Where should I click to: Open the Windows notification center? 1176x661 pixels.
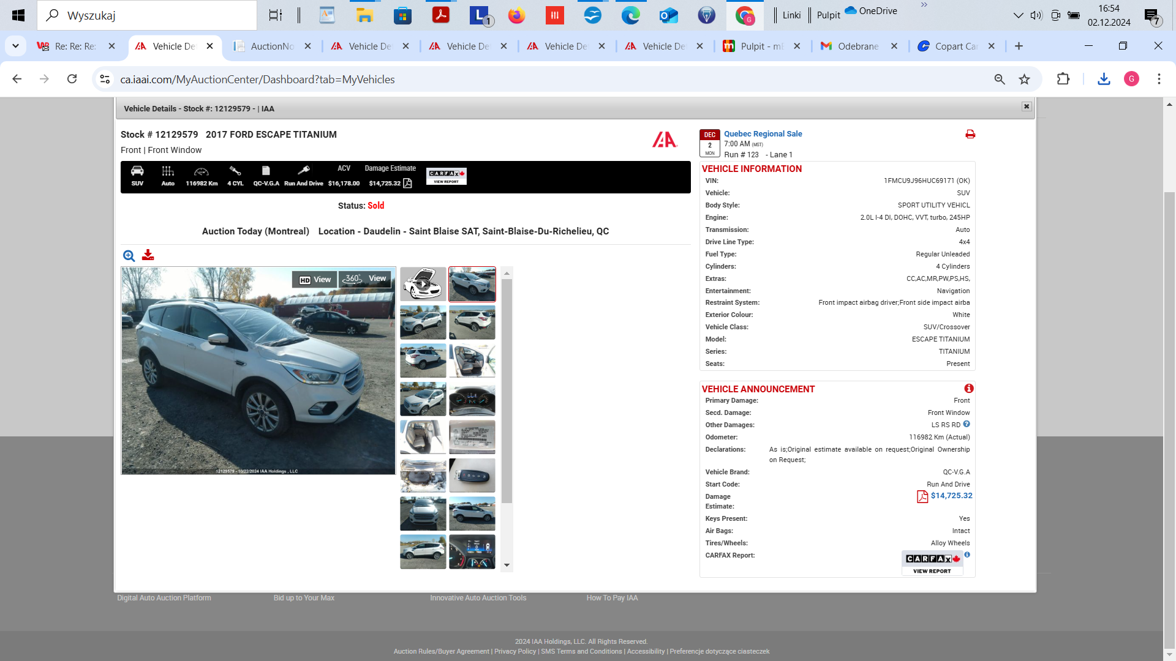1152,17
